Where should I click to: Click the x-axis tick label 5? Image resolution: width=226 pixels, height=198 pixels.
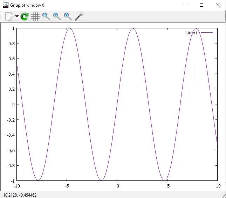pos(168,186)
